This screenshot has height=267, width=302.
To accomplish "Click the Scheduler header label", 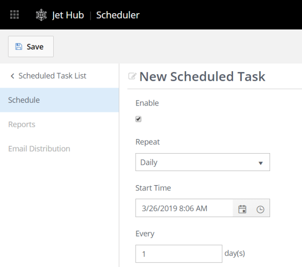I will point(118,15).
